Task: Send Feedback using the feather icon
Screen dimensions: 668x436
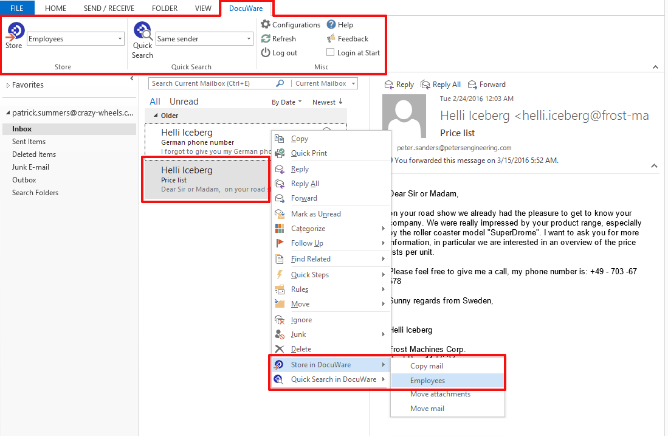Action: point(330,38)
